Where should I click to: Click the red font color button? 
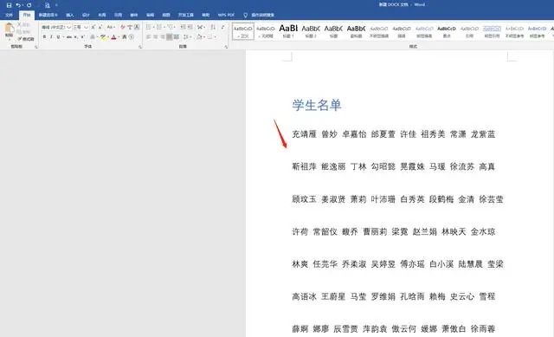point(113,36)
